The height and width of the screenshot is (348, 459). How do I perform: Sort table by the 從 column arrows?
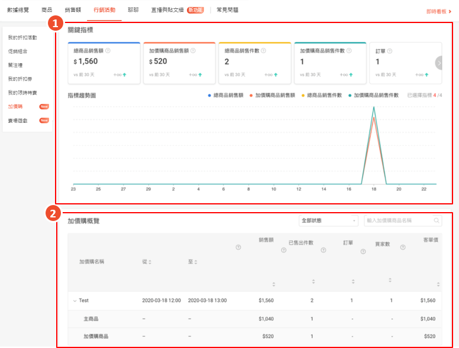pos(150,262)
